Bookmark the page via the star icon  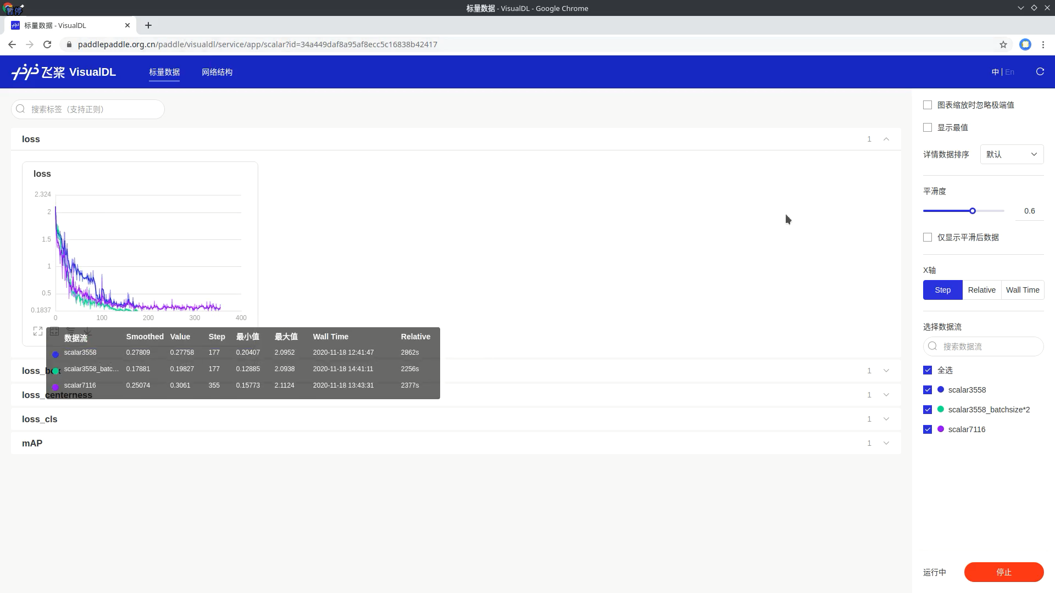tap(1004, 44)
